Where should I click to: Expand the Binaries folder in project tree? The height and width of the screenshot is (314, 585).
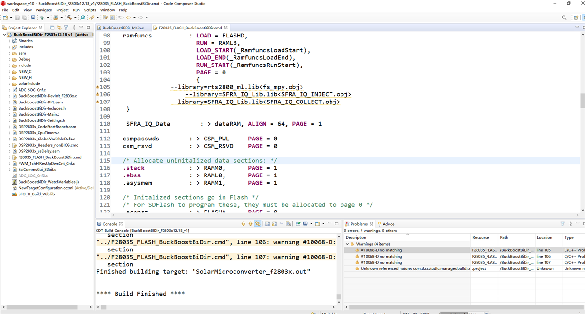[9, 41]
